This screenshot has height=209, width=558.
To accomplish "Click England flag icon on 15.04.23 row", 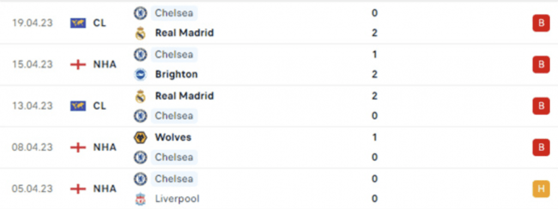I will (78, 64).
